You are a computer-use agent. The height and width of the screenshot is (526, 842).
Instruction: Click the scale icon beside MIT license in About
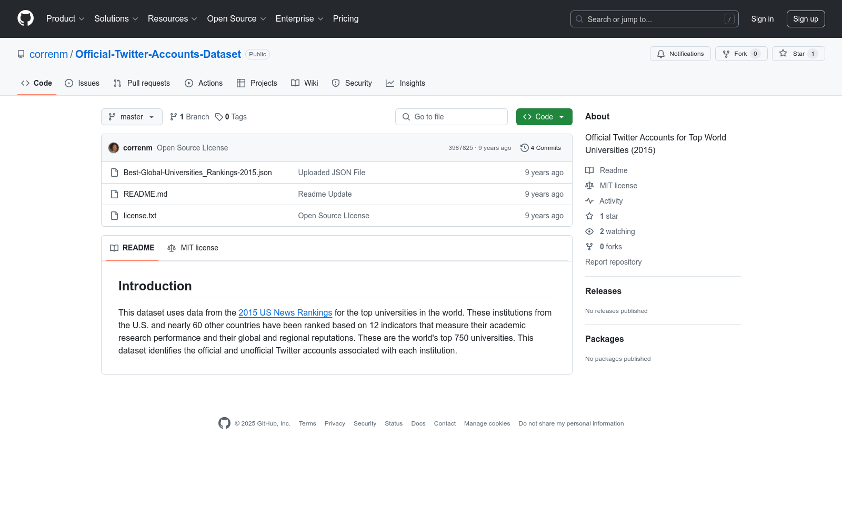coord(589,186)
